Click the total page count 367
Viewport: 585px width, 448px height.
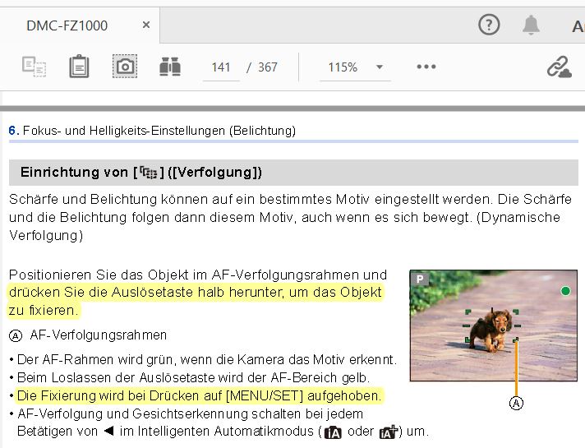268,67
